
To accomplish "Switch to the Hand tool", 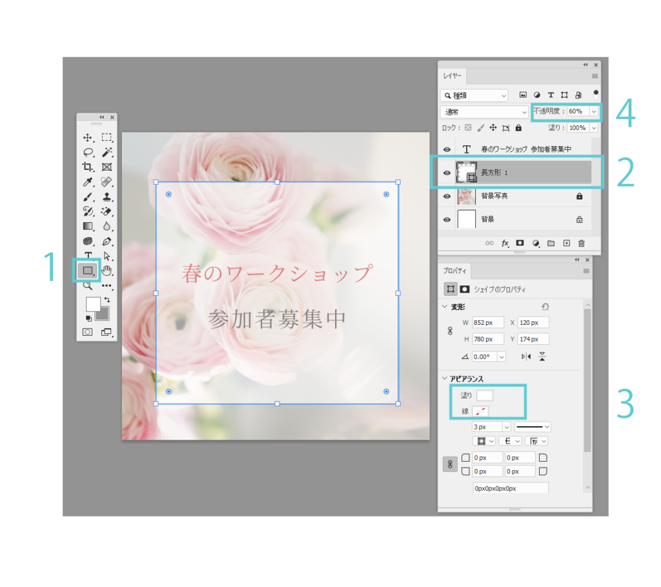I will click(x=107, y=270).
